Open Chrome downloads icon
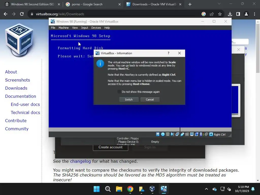Screen dimensions: 260x195 pos(230,14)
